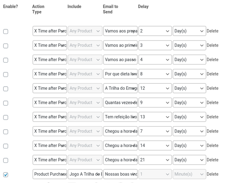
Task: Open the 'A Trilha do Emag' email dropdown
Action: (120, 88)
